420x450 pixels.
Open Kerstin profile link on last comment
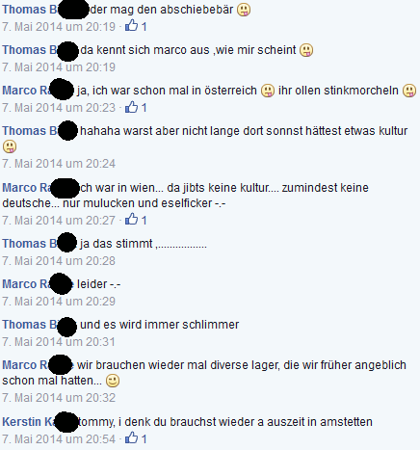[x=40, y=422]
